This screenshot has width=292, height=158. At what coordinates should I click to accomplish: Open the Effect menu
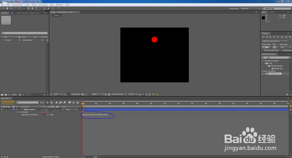(x=34, y=5)
